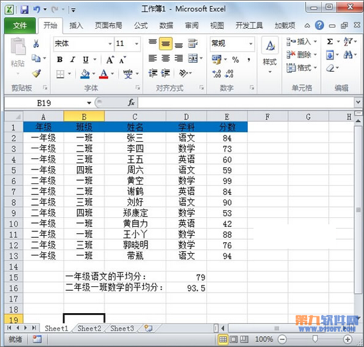Toggle Underline formatting
364x347 pixels.
86,59
